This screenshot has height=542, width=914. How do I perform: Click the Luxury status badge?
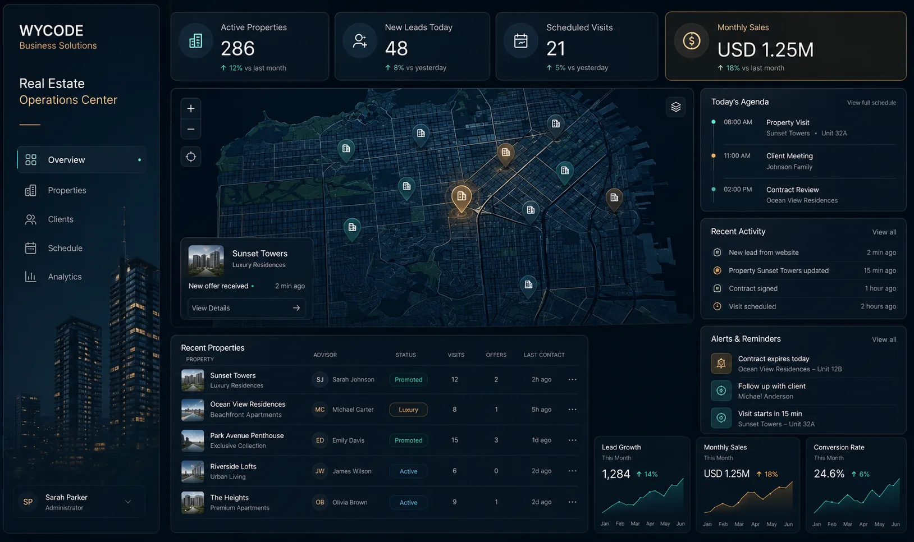coord(408,410)
